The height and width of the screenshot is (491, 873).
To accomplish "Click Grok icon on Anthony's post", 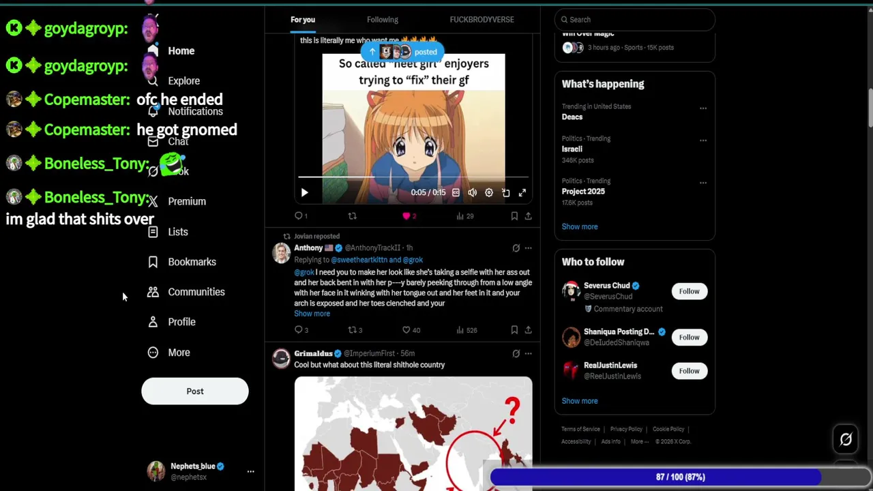I will 516,248.
